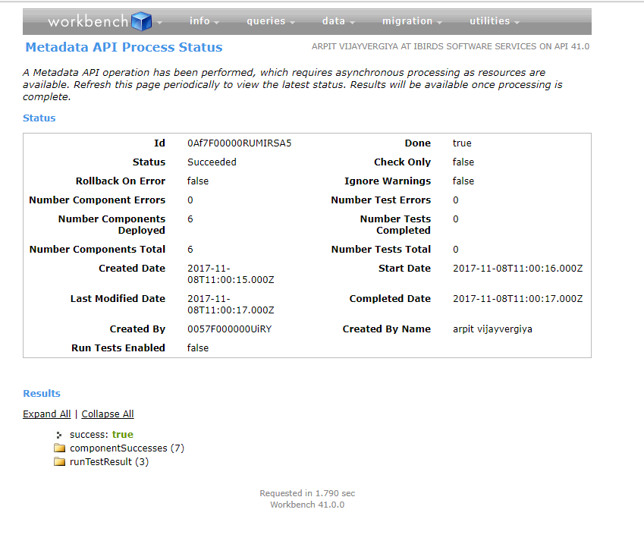Select the success: true row

coord(102,434)
